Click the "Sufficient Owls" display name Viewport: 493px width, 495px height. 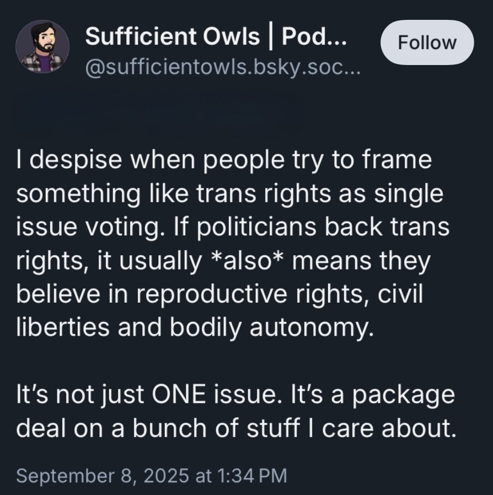coord(173,37)
